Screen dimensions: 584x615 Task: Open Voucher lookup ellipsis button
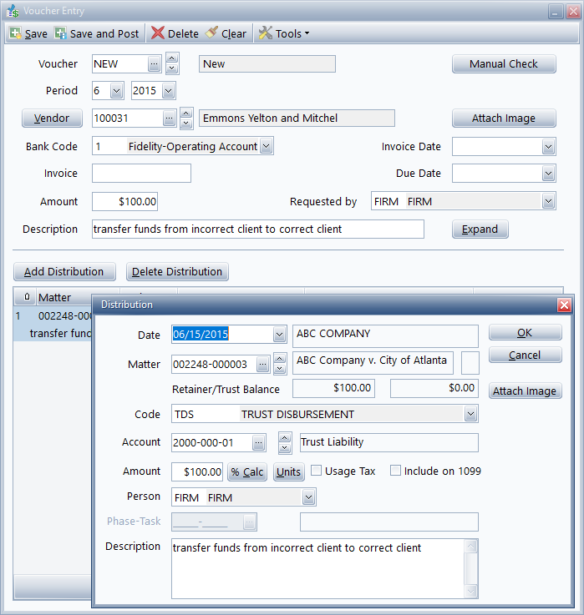coord(154,63)
